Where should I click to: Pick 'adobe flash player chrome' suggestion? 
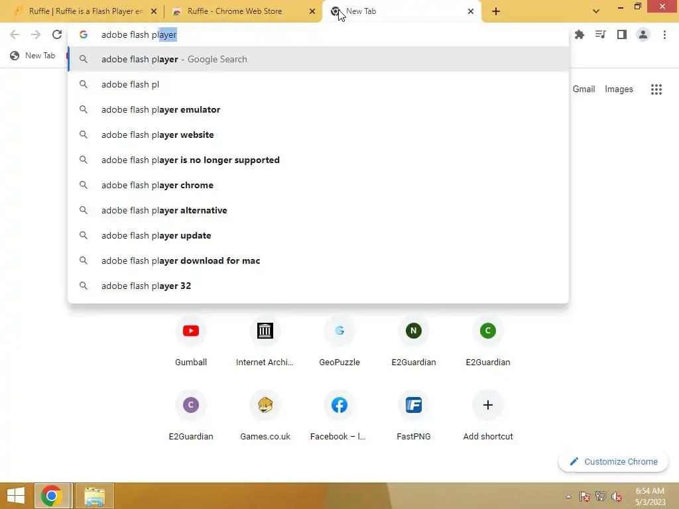(x=318, y=185)
